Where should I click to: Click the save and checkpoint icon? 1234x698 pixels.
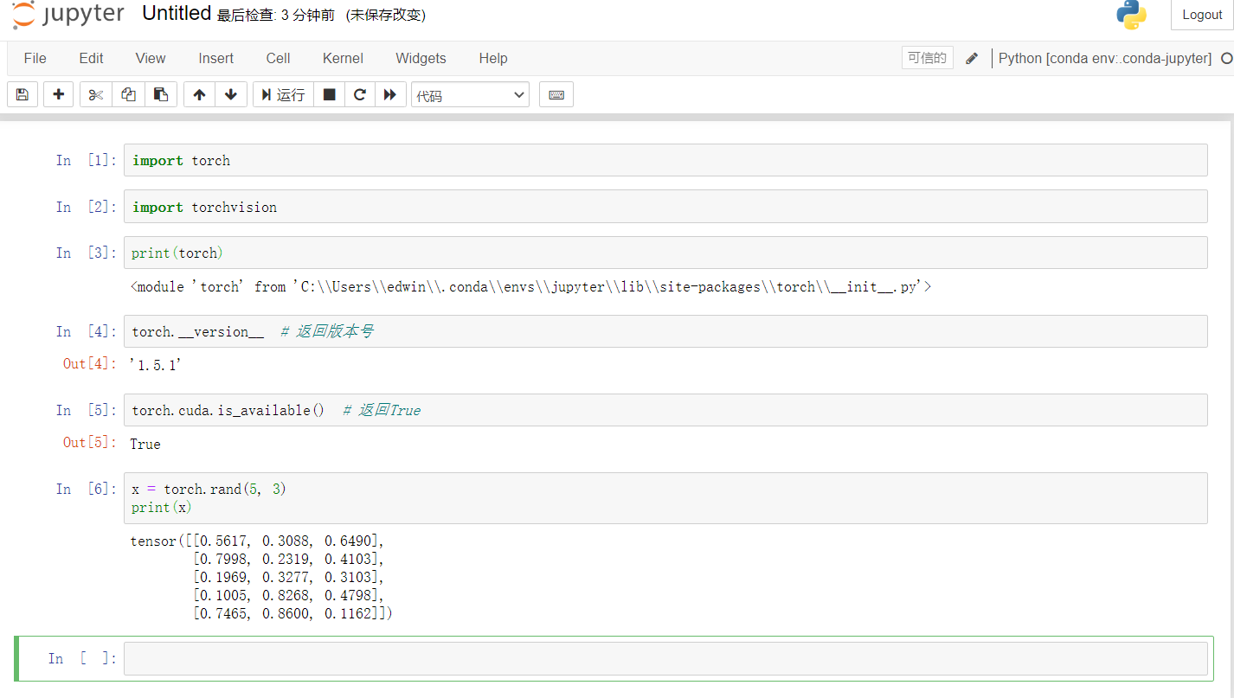pos(22,94)
